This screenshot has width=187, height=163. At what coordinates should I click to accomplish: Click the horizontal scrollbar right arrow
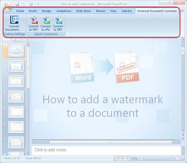pyautogui.click(x=179, y=142)
